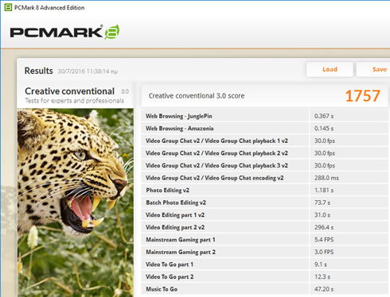Click the 1757 overall score value

click(363, 96)
